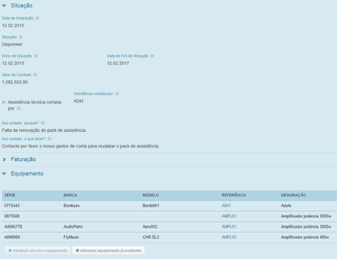Click REFERÊNCIA column header
The image size is (337, 259).
point(234,195)
